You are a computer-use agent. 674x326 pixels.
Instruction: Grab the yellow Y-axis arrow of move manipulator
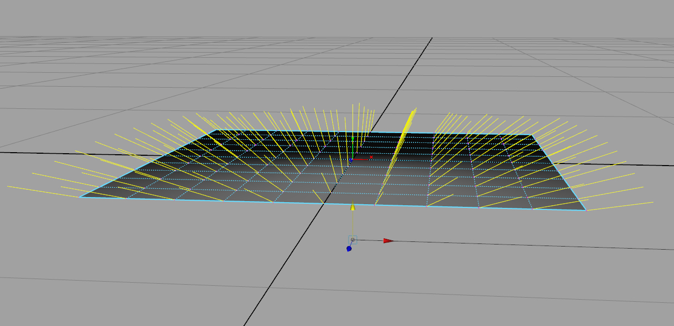pos(353,206)
